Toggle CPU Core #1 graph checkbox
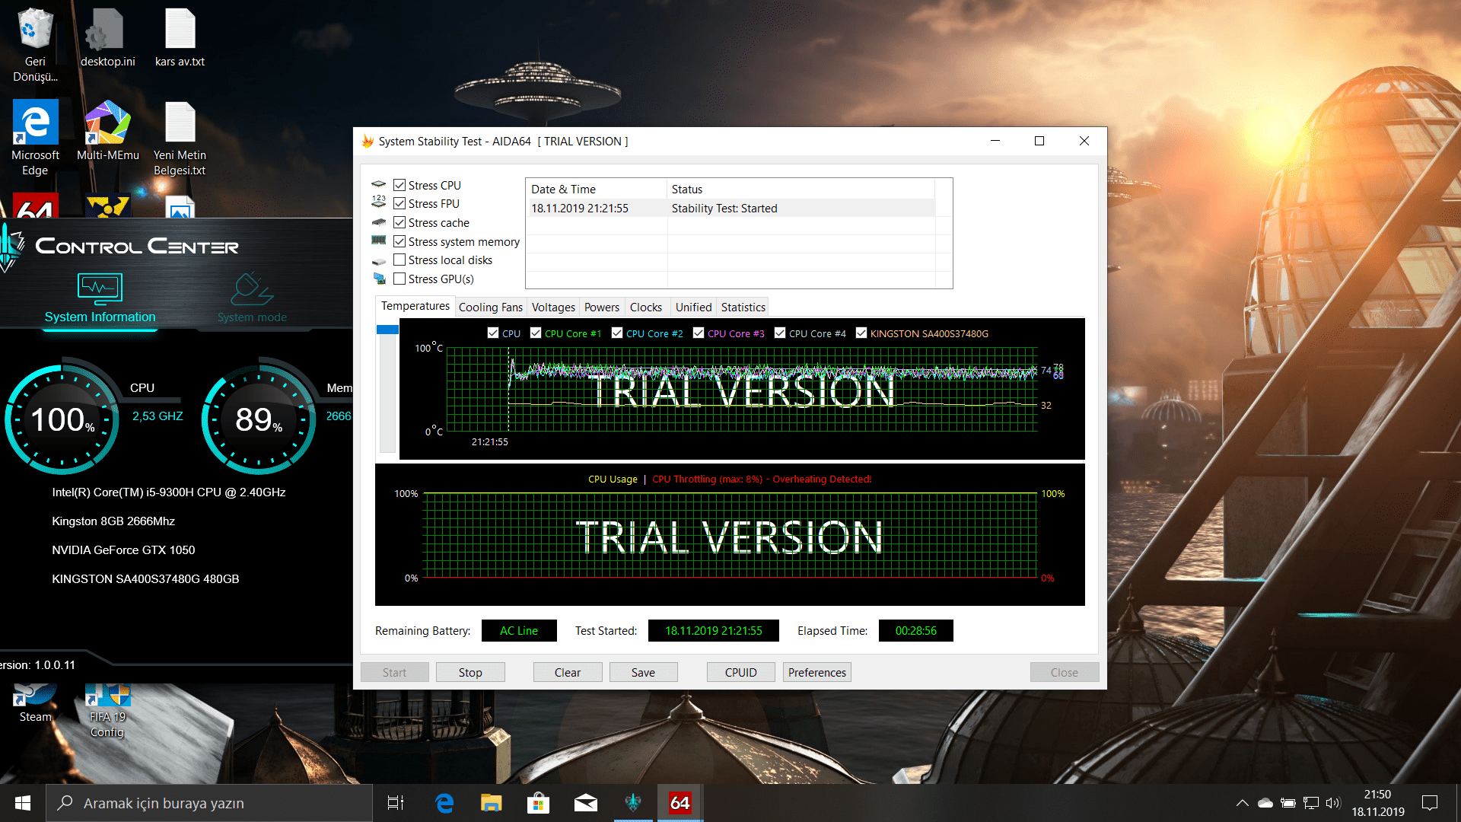 536,333
